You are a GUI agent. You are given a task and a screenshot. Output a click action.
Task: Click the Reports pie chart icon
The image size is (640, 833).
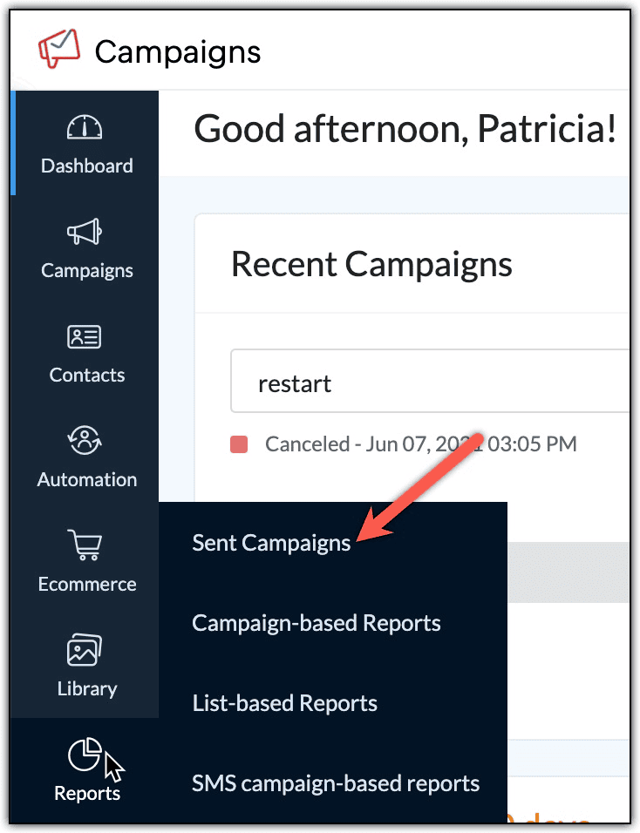pyautogui.click(x=85, y=754)
